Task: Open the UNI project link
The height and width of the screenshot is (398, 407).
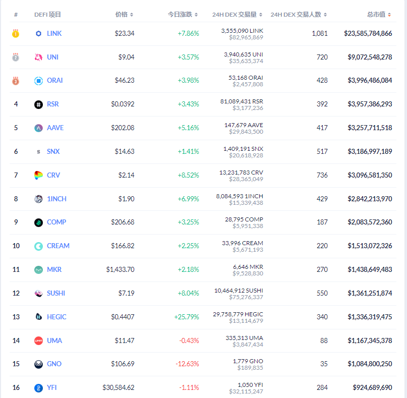Action: (52, 57)
